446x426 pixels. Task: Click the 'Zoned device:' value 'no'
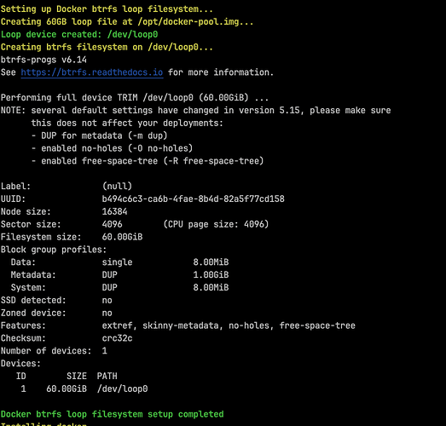(107, 314)
